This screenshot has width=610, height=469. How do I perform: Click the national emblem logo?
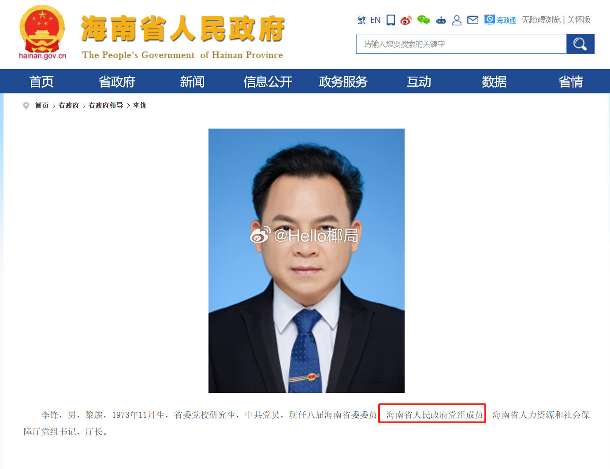(x=42, y=31)
